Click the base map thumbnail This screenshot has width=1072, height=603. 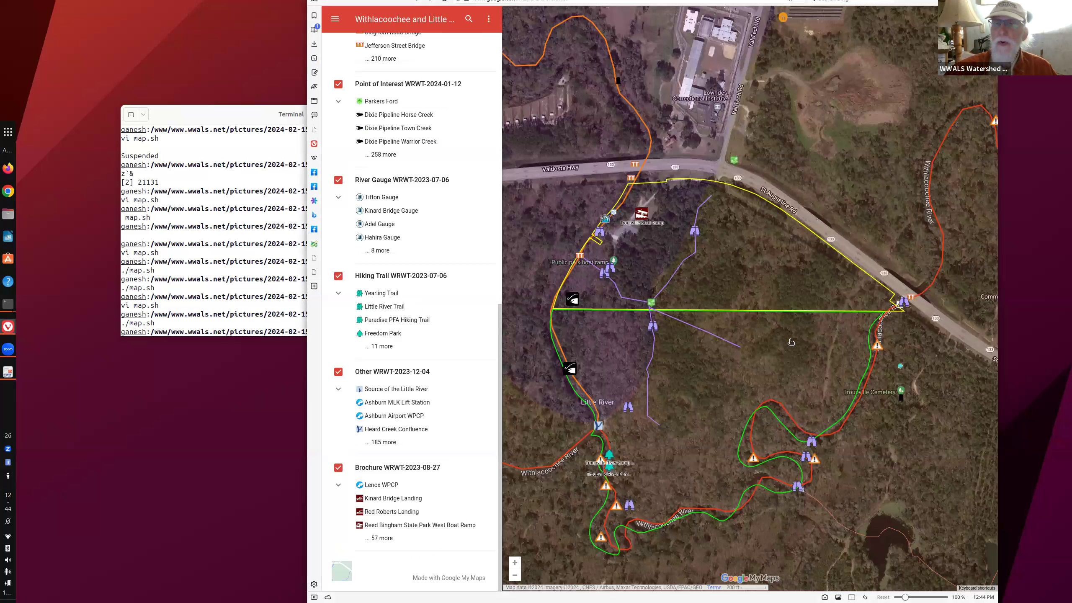(x=342, y=571)
